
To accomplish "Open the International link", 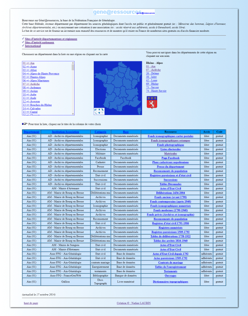I will coord(33,46).
